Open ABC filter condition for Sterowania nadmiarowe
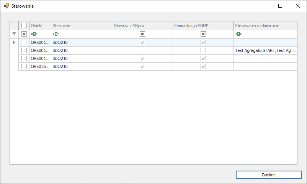 [x=238, y=34]
